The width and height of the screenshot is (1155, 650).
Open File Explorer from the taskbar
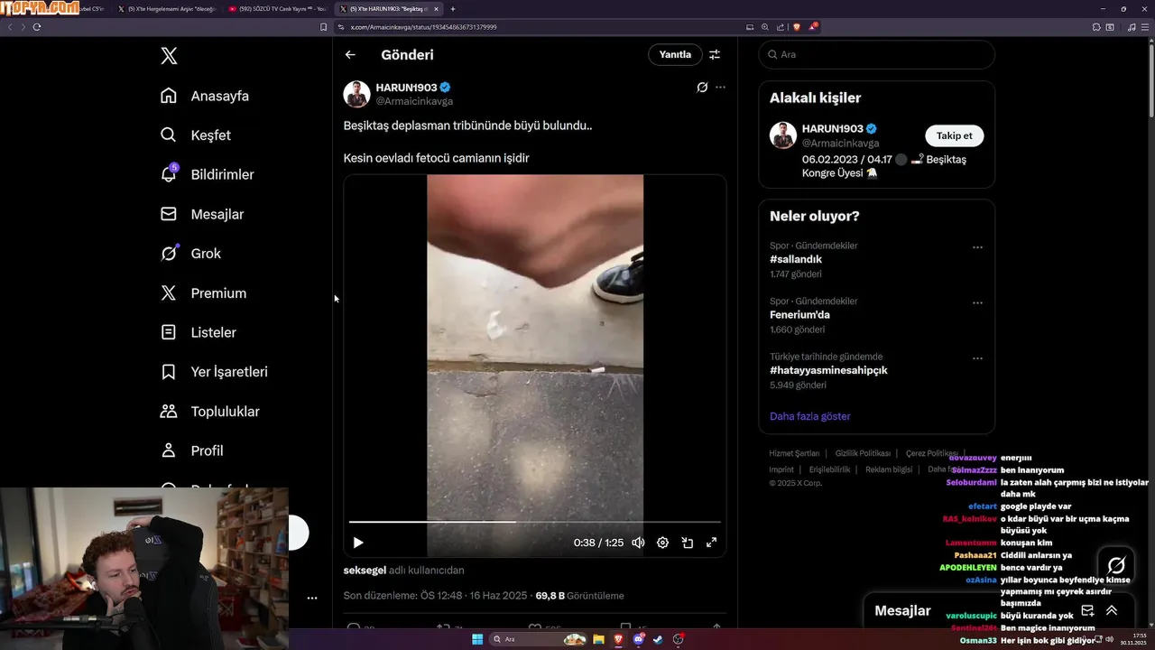pyautogui.click(x=598, y=639)
